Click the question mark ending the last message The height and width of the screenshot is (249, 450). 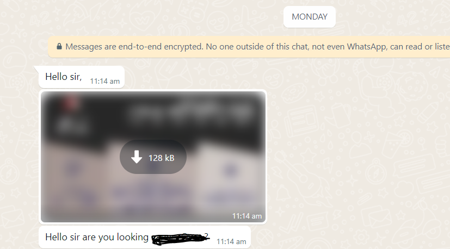pyautogui.click(x=206, y=236)
